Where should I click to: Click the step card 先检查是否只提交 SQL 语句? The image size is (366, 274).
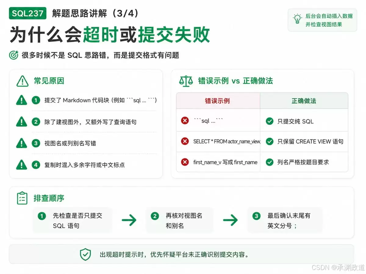click(x=72, y=220)
